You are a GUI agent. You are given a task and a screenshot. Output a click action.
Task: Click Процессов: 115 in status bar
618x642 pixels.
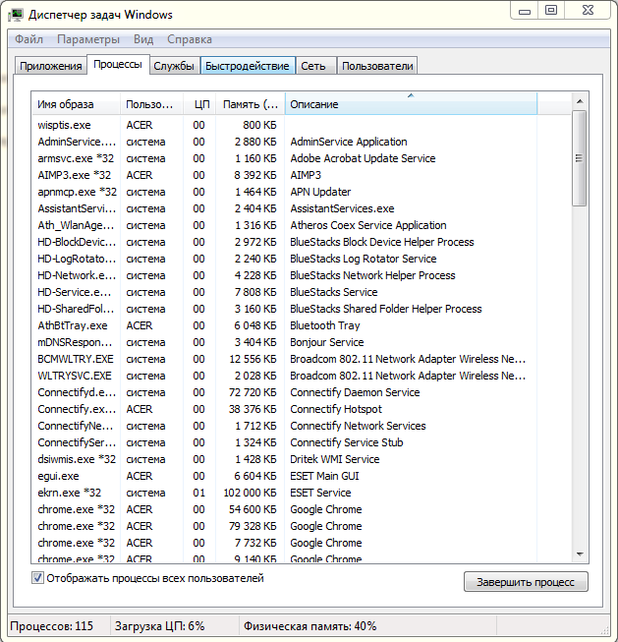51,626
